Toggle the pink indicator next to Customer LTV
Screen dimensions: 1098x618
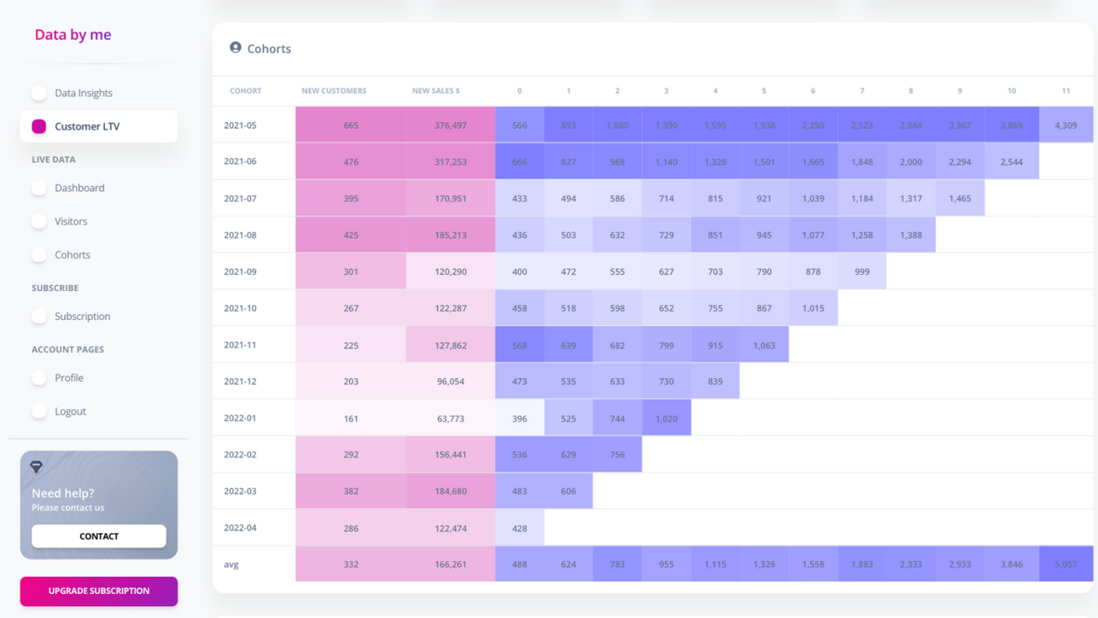39,125
